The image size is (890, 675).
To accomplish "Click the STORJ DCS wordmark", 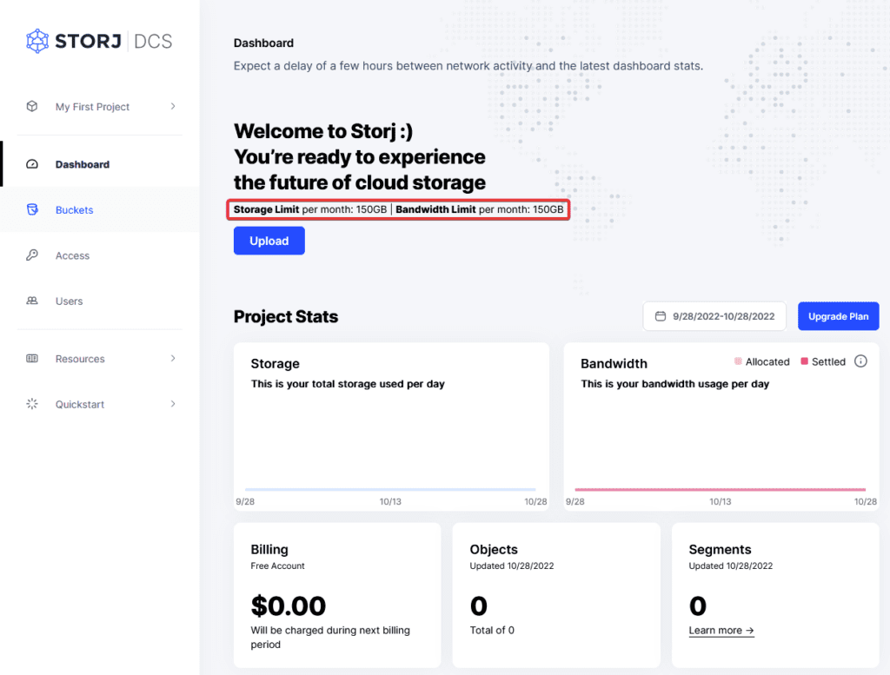I will [x=114, y=41].
